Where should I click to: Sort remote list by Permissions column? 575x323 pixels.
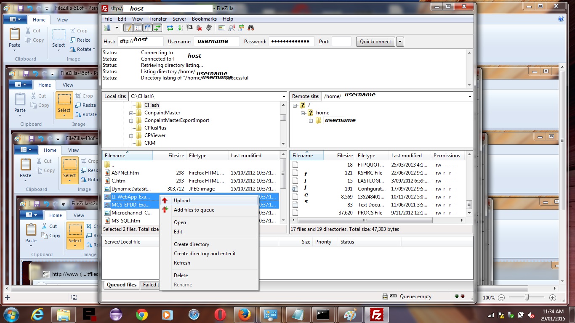tap(448, 156)
